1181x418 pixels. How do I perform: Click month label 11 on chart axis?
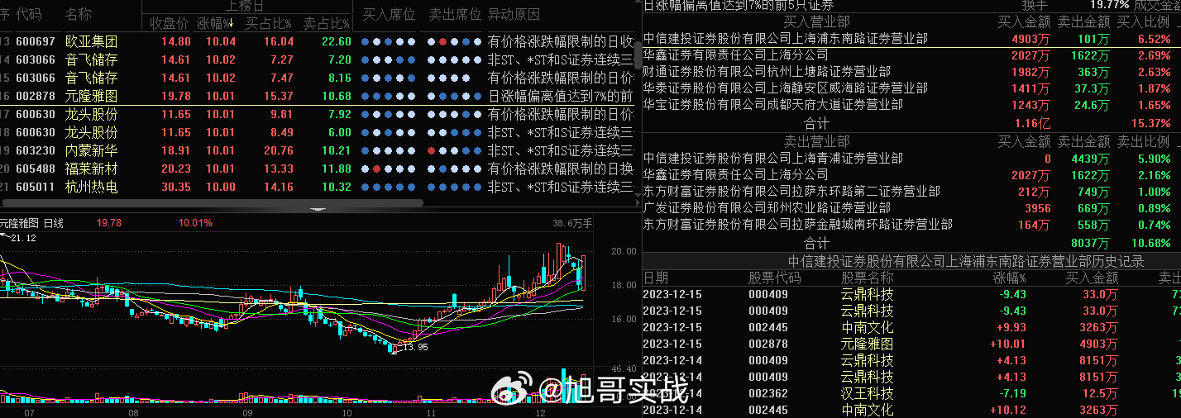click(431, 411)
